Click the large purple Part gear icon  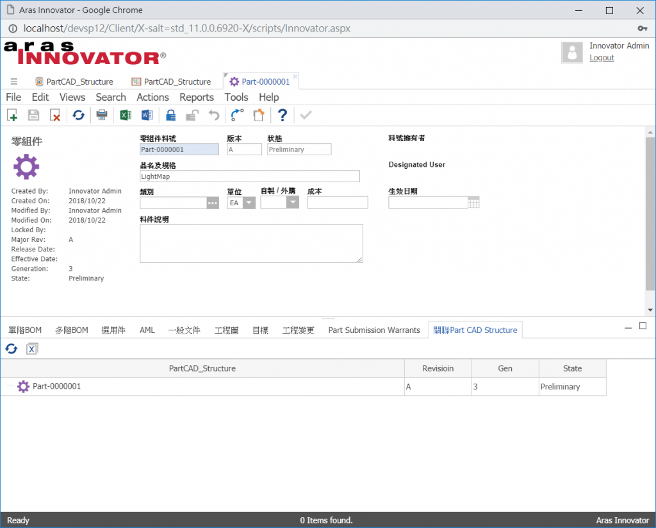click(x=26, y=167)
